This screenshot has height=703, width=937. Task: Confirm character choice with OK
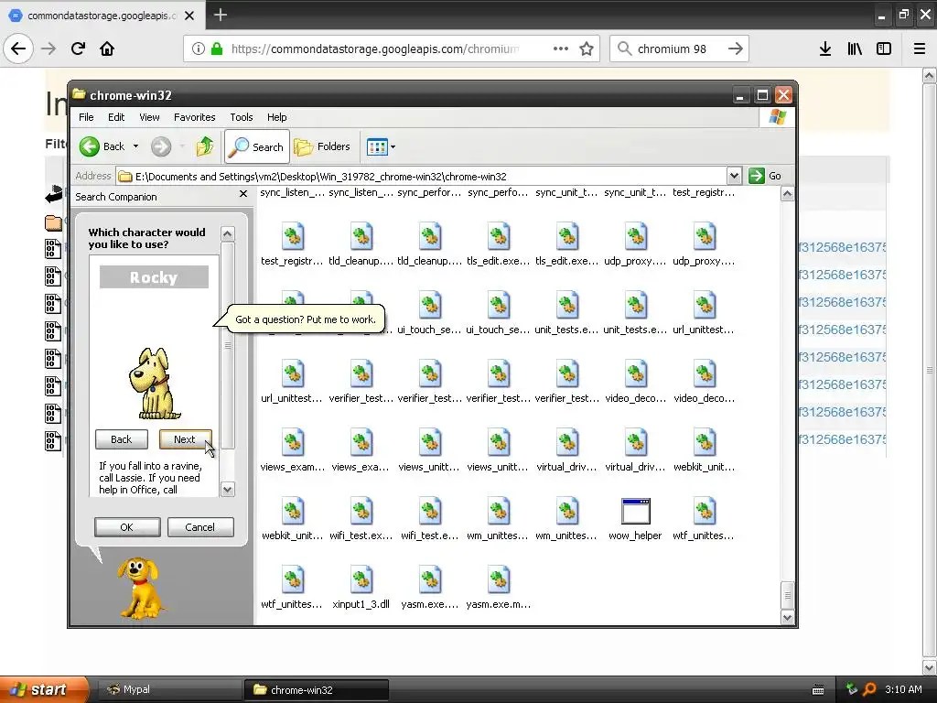126,527
